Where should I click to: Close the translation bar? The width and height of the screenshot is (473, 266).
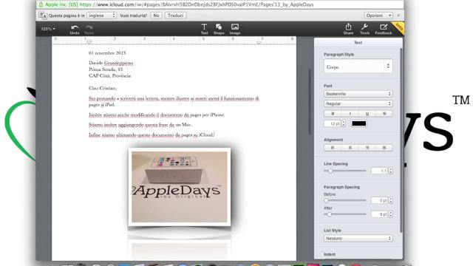(398, 16)
